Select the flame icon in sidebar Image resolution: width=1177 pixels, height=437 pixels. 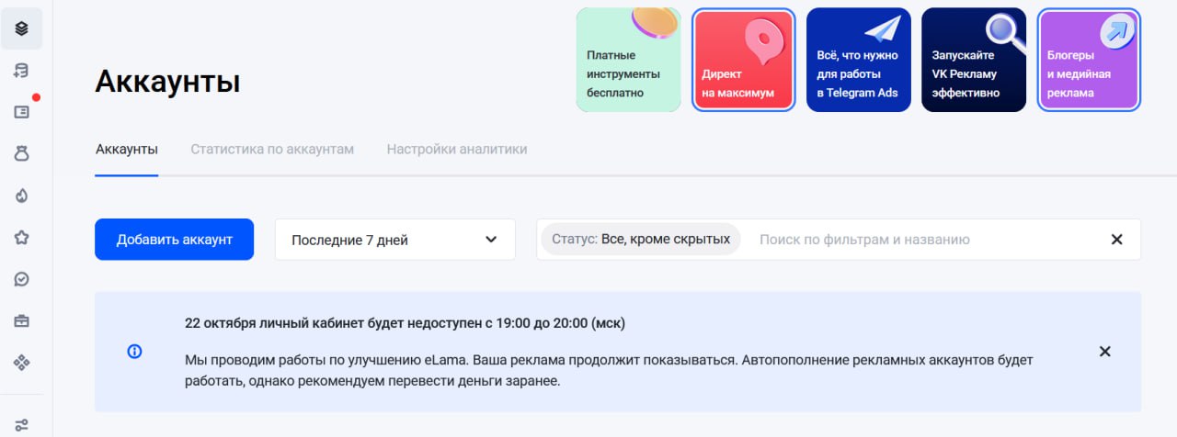tap(21, 196)
